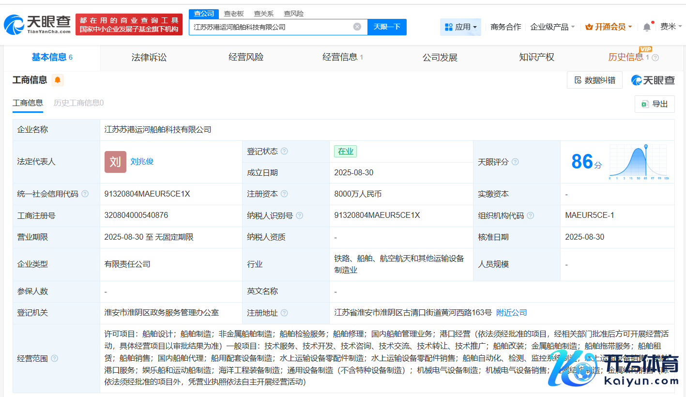Open the 附近公司 link
This screenshot has width=686, height=397.
[x=511, y=313]
